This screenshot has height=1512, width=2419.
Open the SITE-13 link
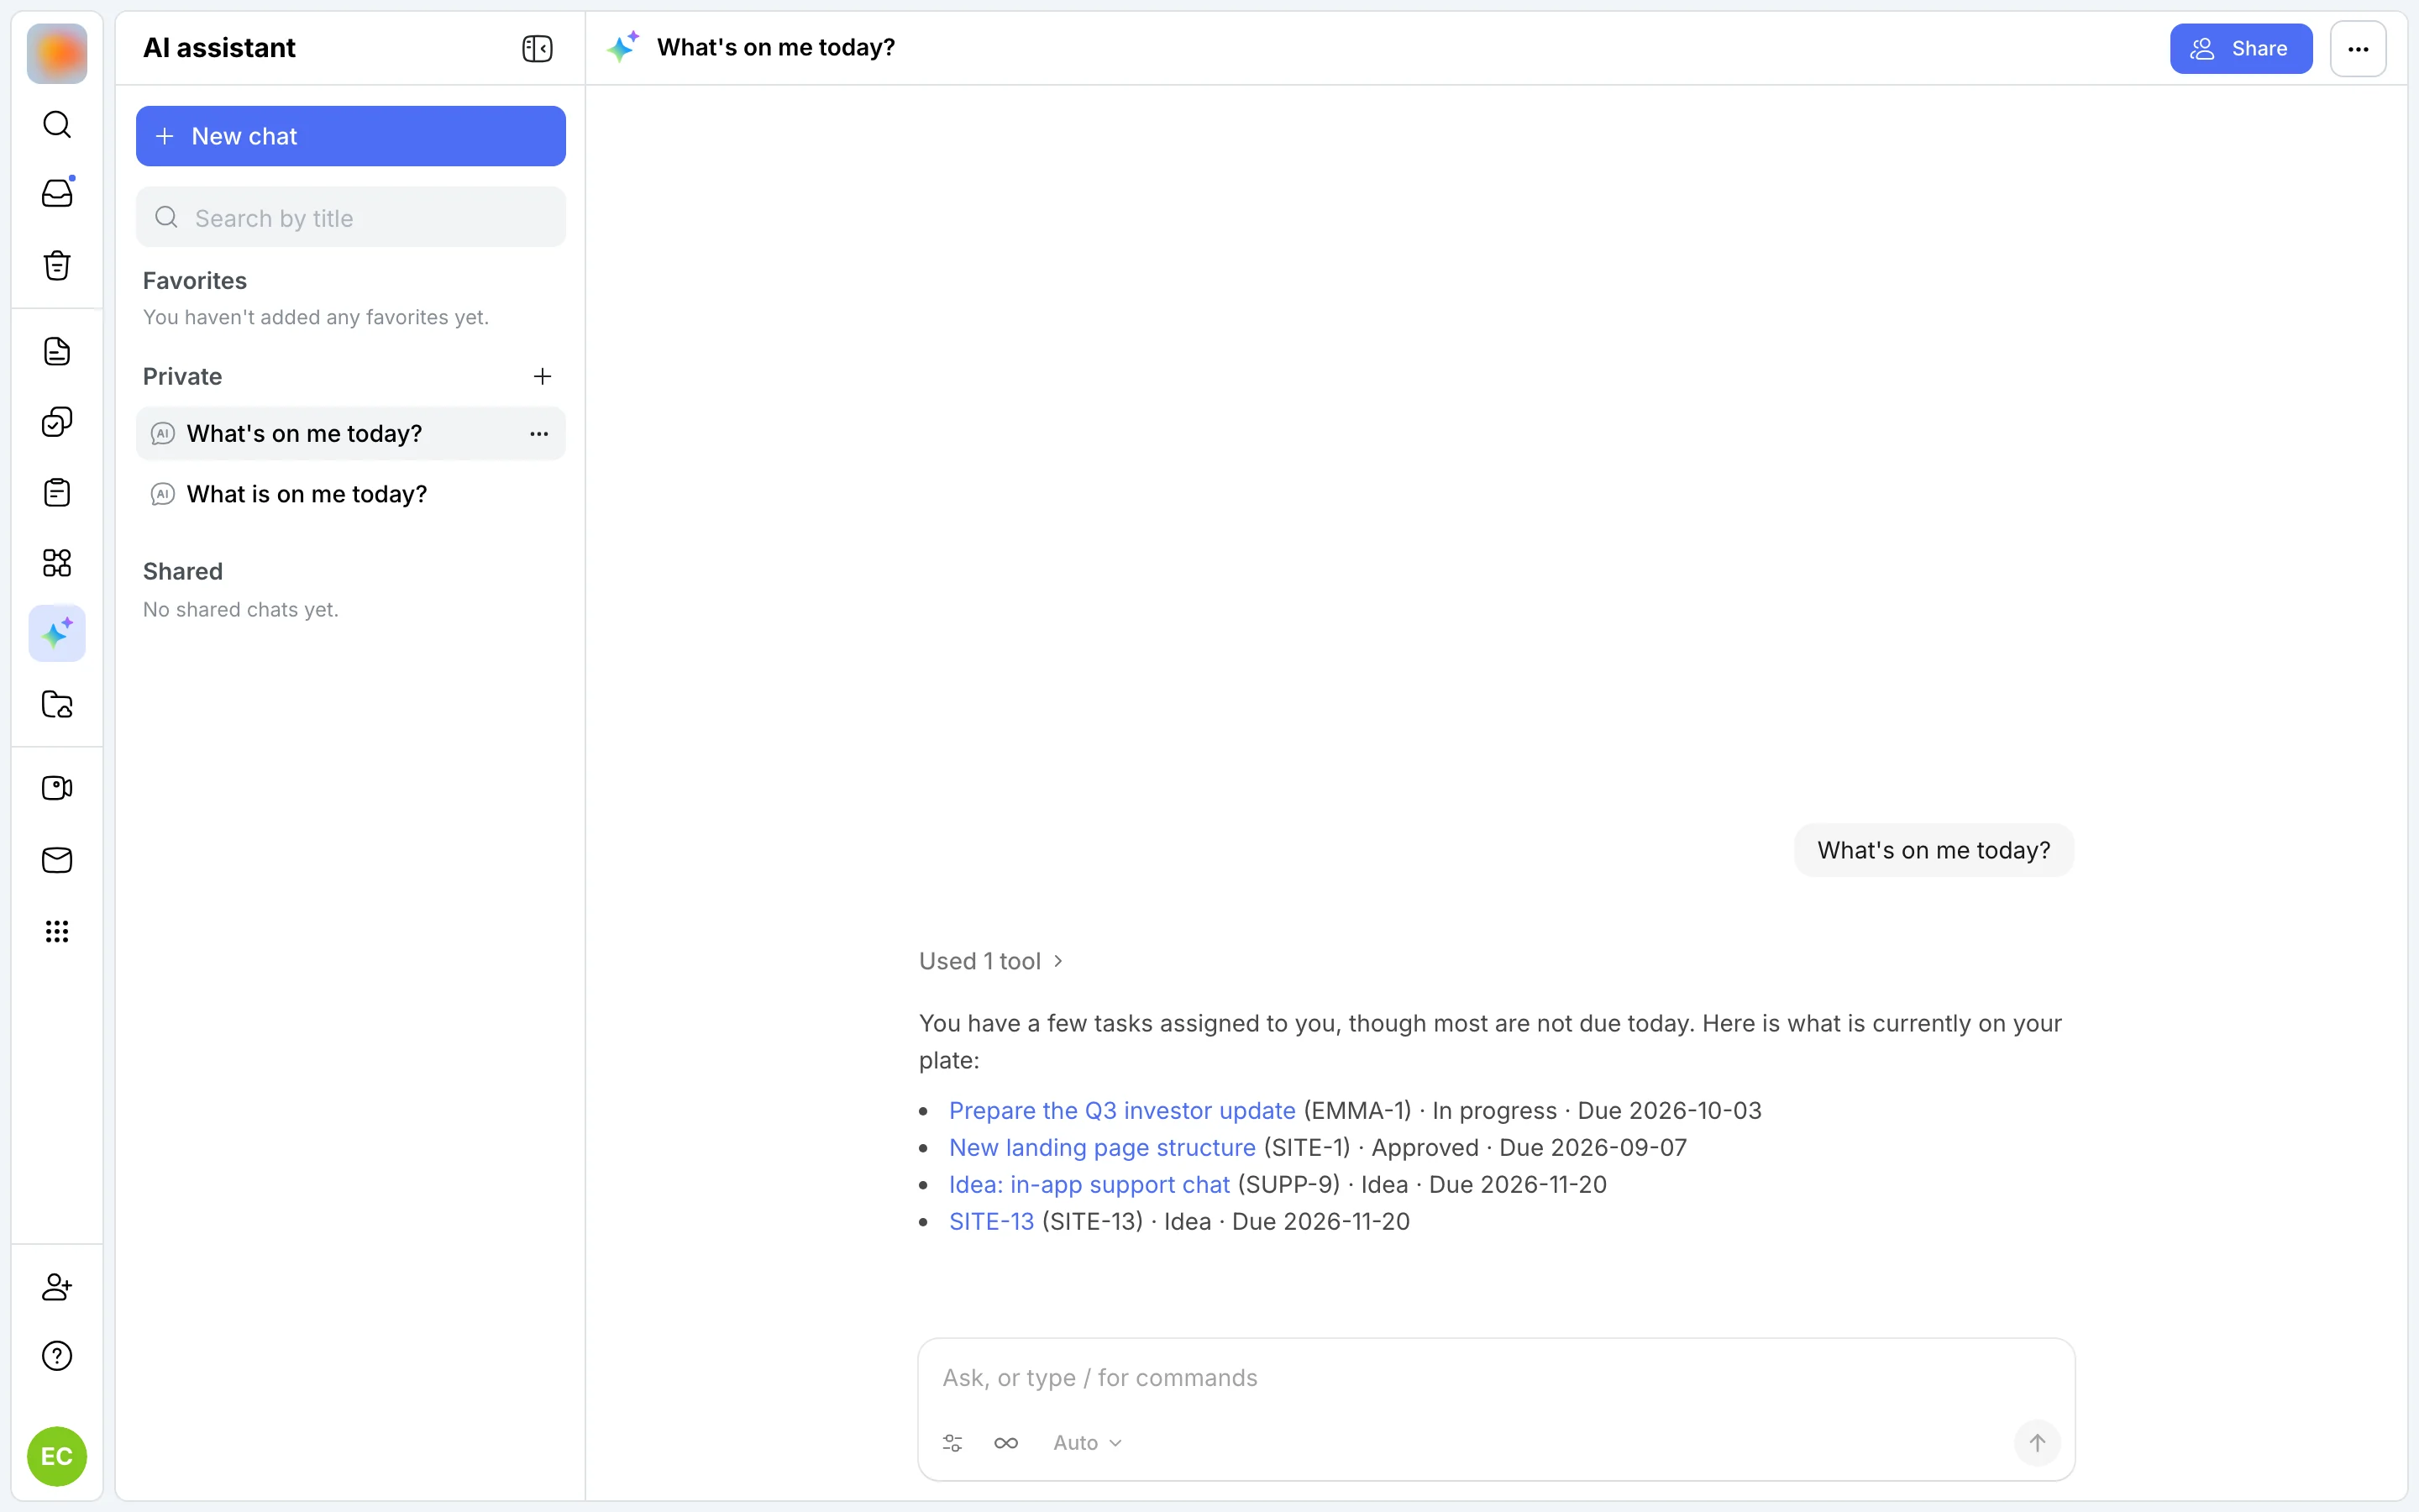click(990, 1221)
